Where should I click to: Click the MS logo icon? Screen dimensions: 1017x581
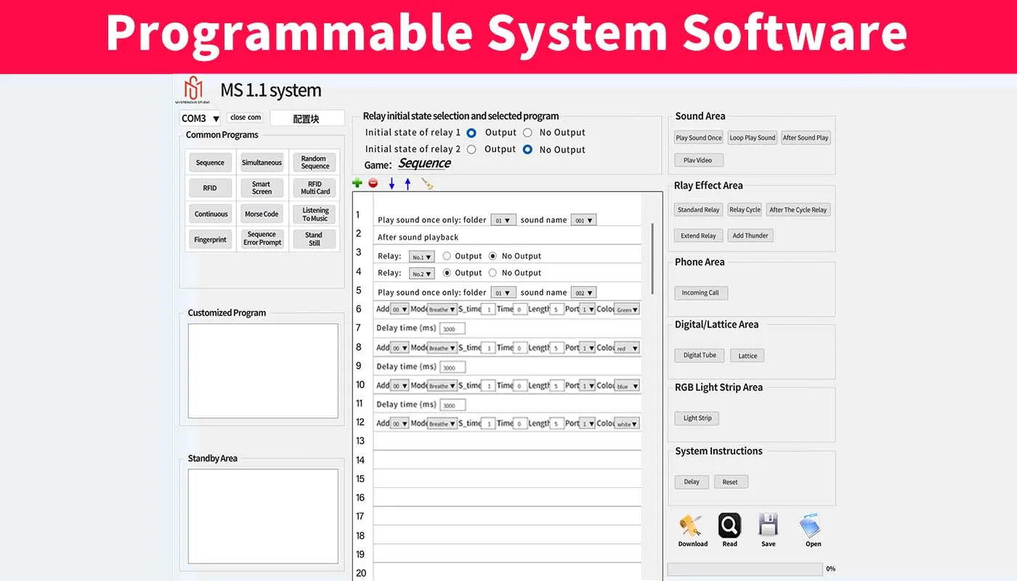[x=193, y=90]
